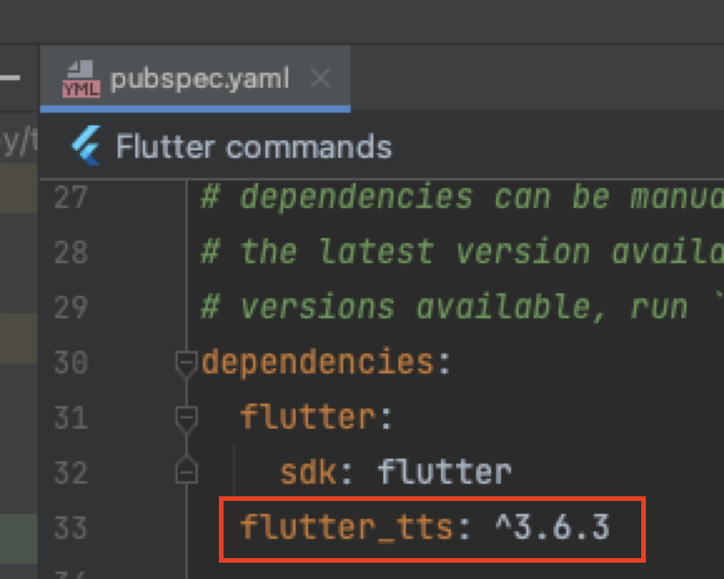
Task: Click the Flutter logo icon
Action: tap(87, 146)
